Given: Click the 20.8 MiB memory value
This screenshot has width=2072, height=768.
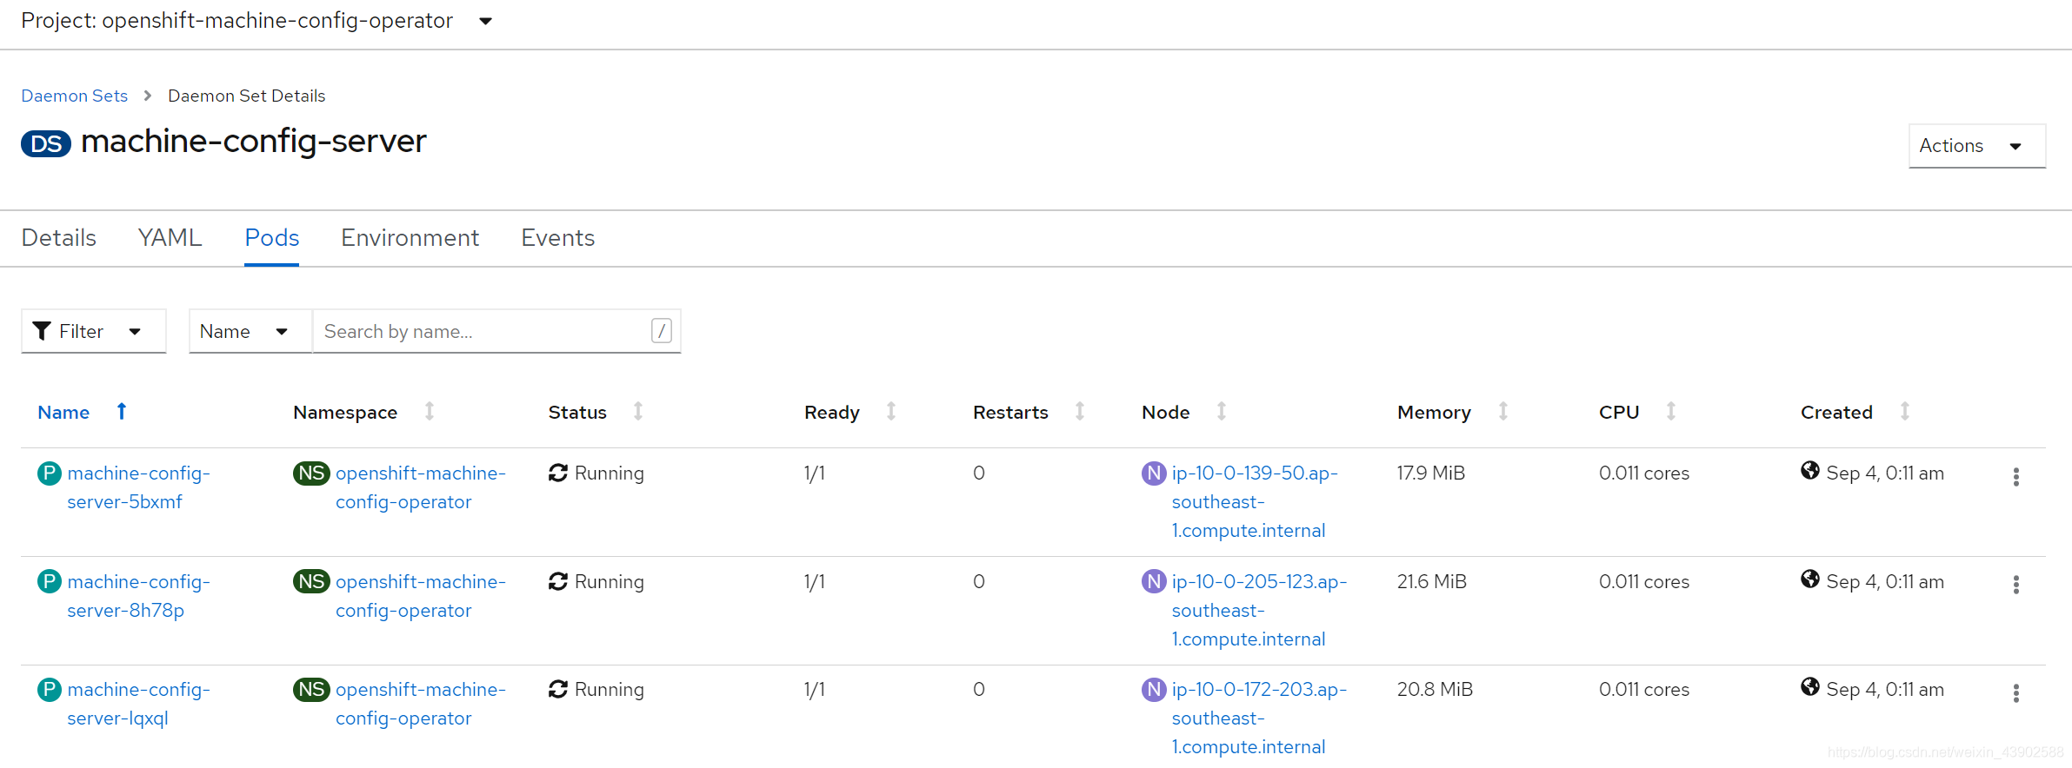Looking at the screenshot, I should tap(1435, 690).
